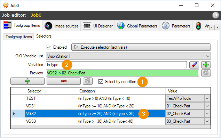This screenshot has width=221, height=138.
Task: Minimize the Job0 window
Action: pos(181,5)
